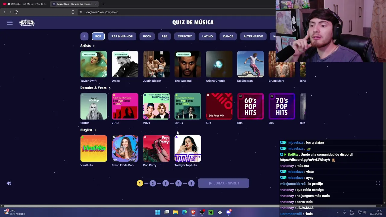Screen dimensions: 386x217
Task: Pick the 2000s pop playlist
Action: click(x=94, y=106)
